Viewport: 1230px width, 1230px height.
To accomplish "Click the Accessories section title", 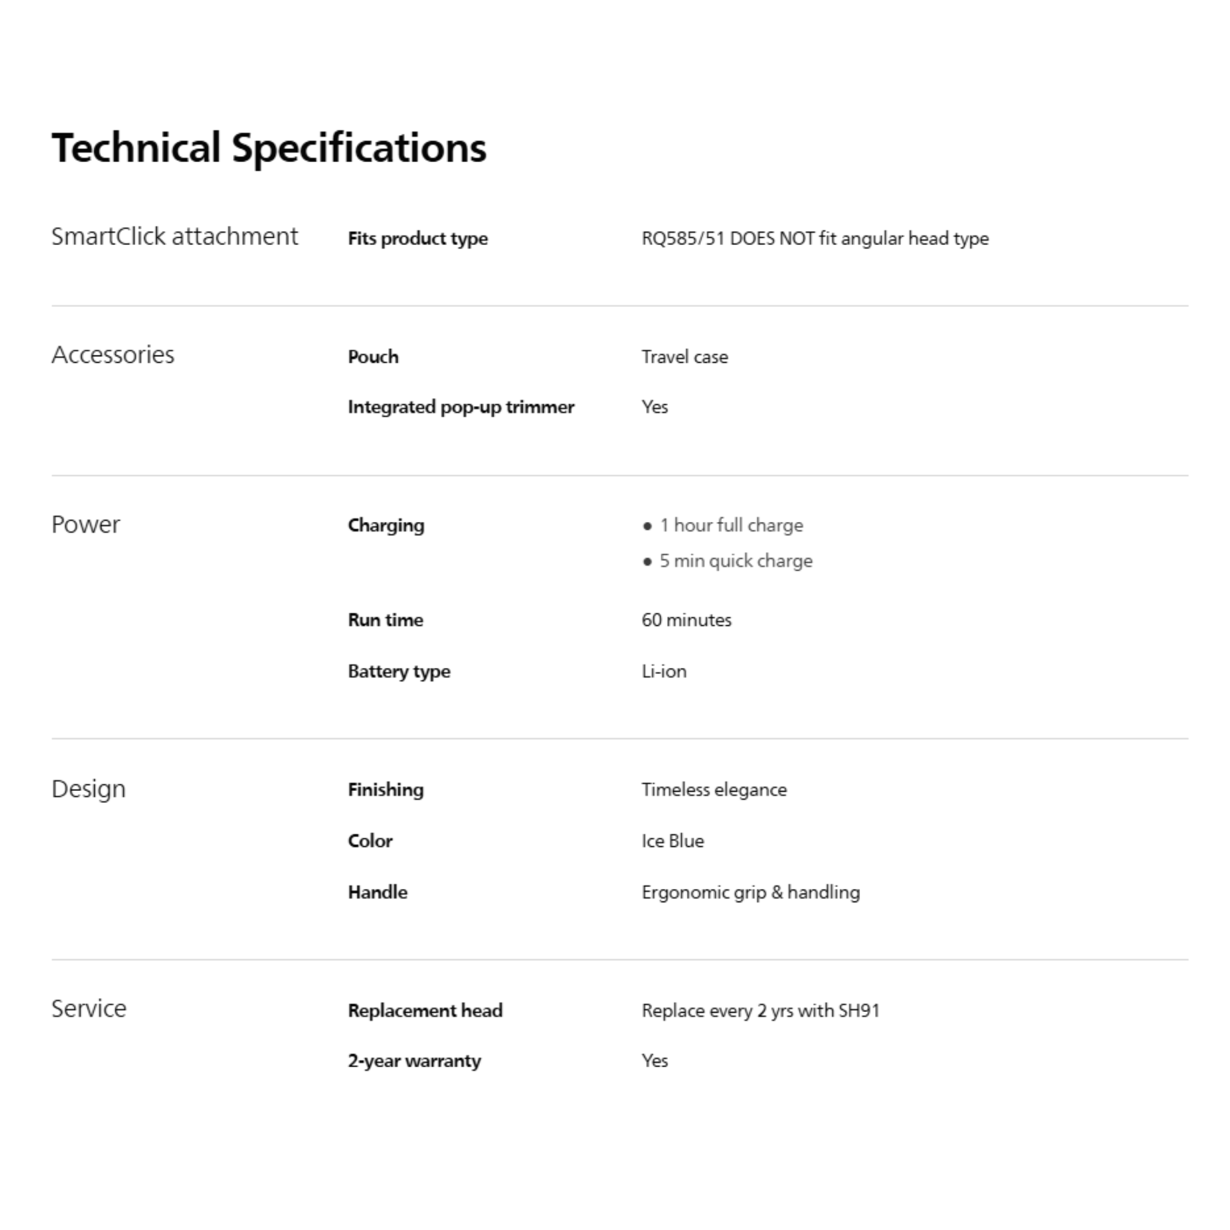I will (113, 356).
